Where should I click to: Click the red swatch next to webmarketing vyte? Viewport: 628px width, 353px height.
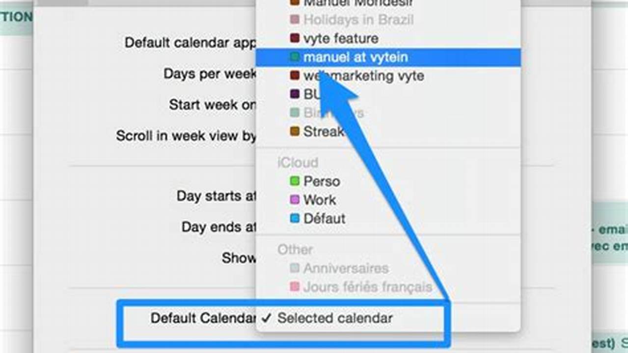(295, 76)
